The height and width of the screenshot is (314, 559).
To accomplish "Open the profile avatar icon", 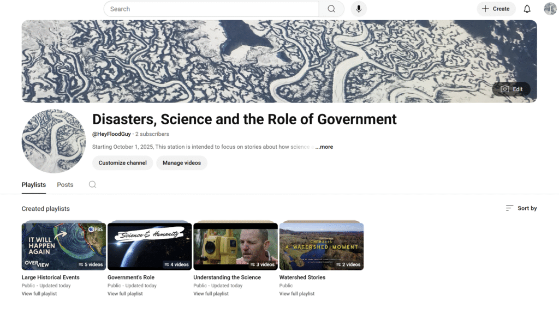I will coord(550,9).
